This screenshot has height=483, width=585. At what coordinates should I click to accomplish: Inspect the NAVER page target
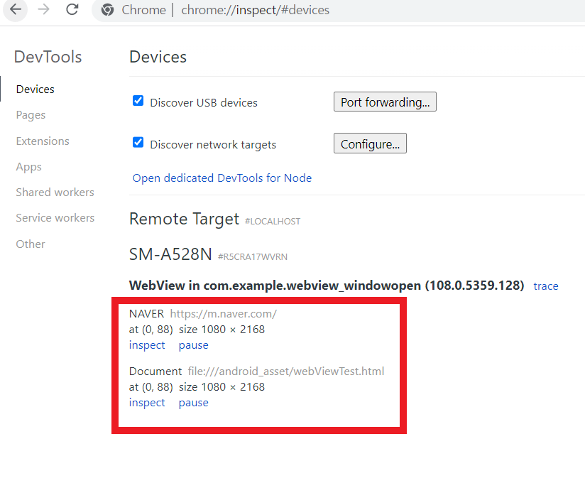point(147,345)
